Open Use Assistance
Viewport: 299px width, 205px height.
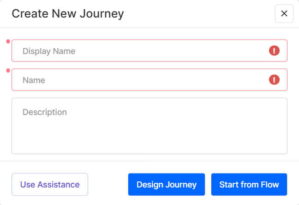(x=50, y=185)
